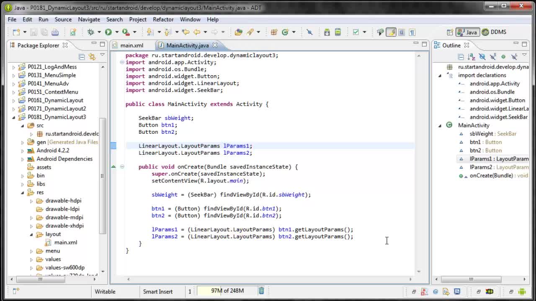Switch to the main.xml editor tab
This screenshot has width=536, height=301.
pos(131,45)
